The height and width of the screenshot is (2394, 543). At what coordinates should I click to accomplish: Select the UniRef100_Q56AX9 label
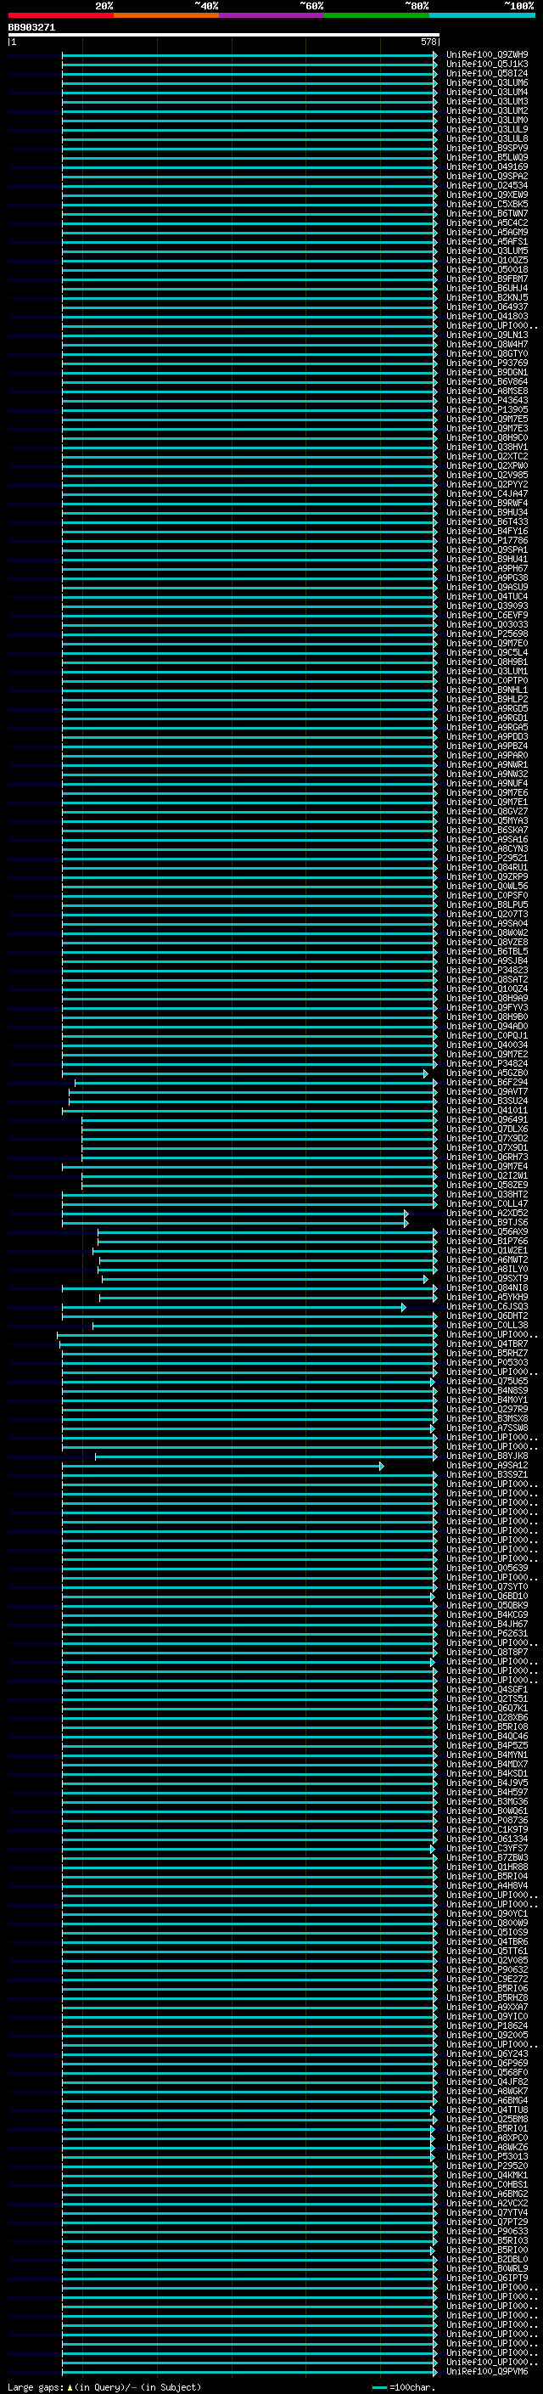coord(487,1232)
